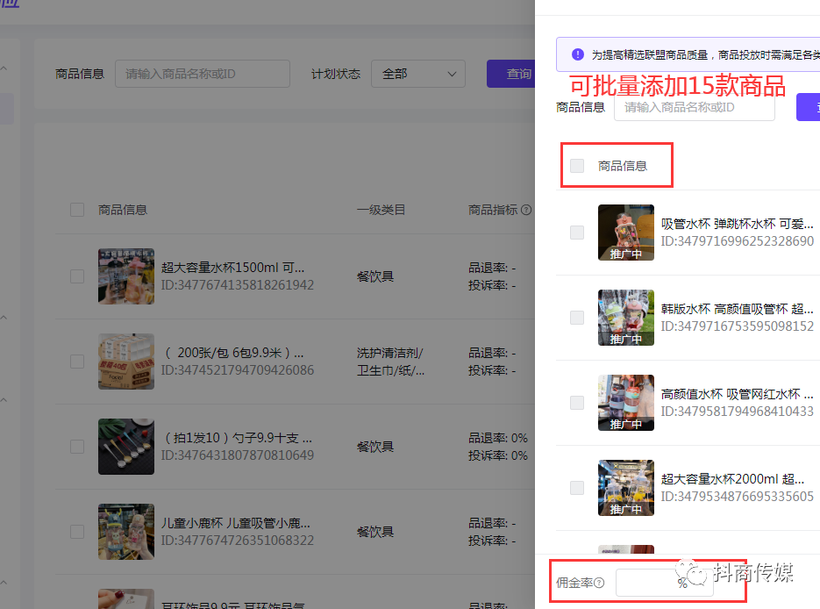820x609 pixels.
Task: Tick the checkbox for 高颜值水杯 吸管网红水杯
Action: tap(577, 403)
